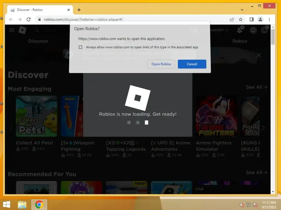Close the Discover - Roblox tab
The width and height of the screenshot is (281, 210).
pos(68,10)
